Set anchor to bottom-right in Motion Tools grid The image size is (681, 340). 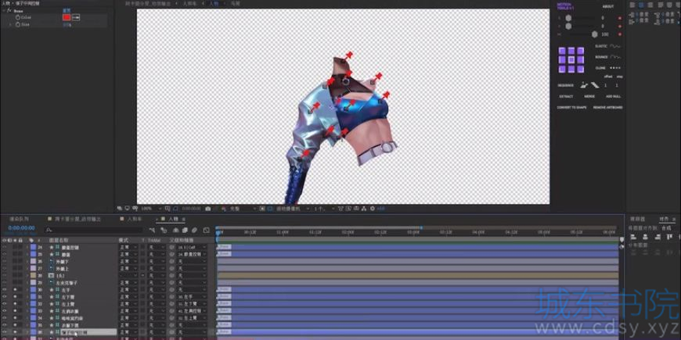(x=581, y=69)
